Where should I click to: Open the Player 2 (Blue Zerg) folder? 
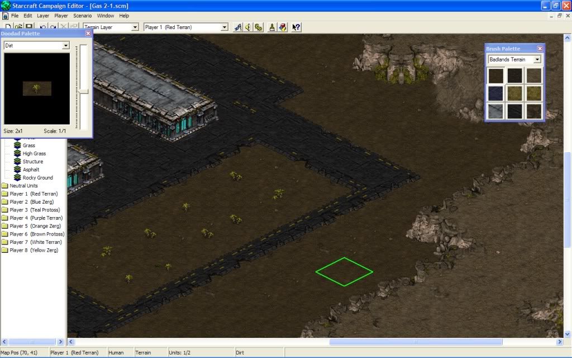coord(28,201)
